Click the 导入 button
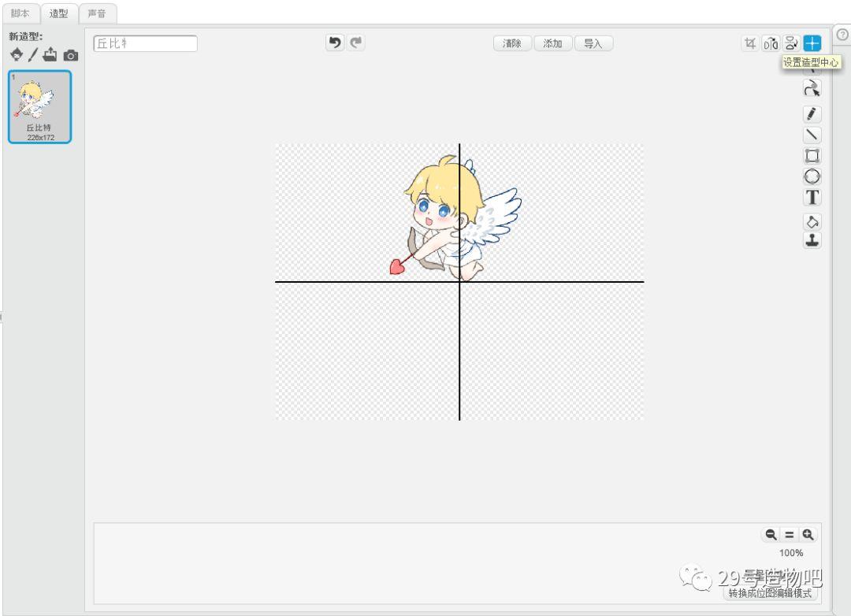This screenshot has width=851, height=616. (593, 43)
